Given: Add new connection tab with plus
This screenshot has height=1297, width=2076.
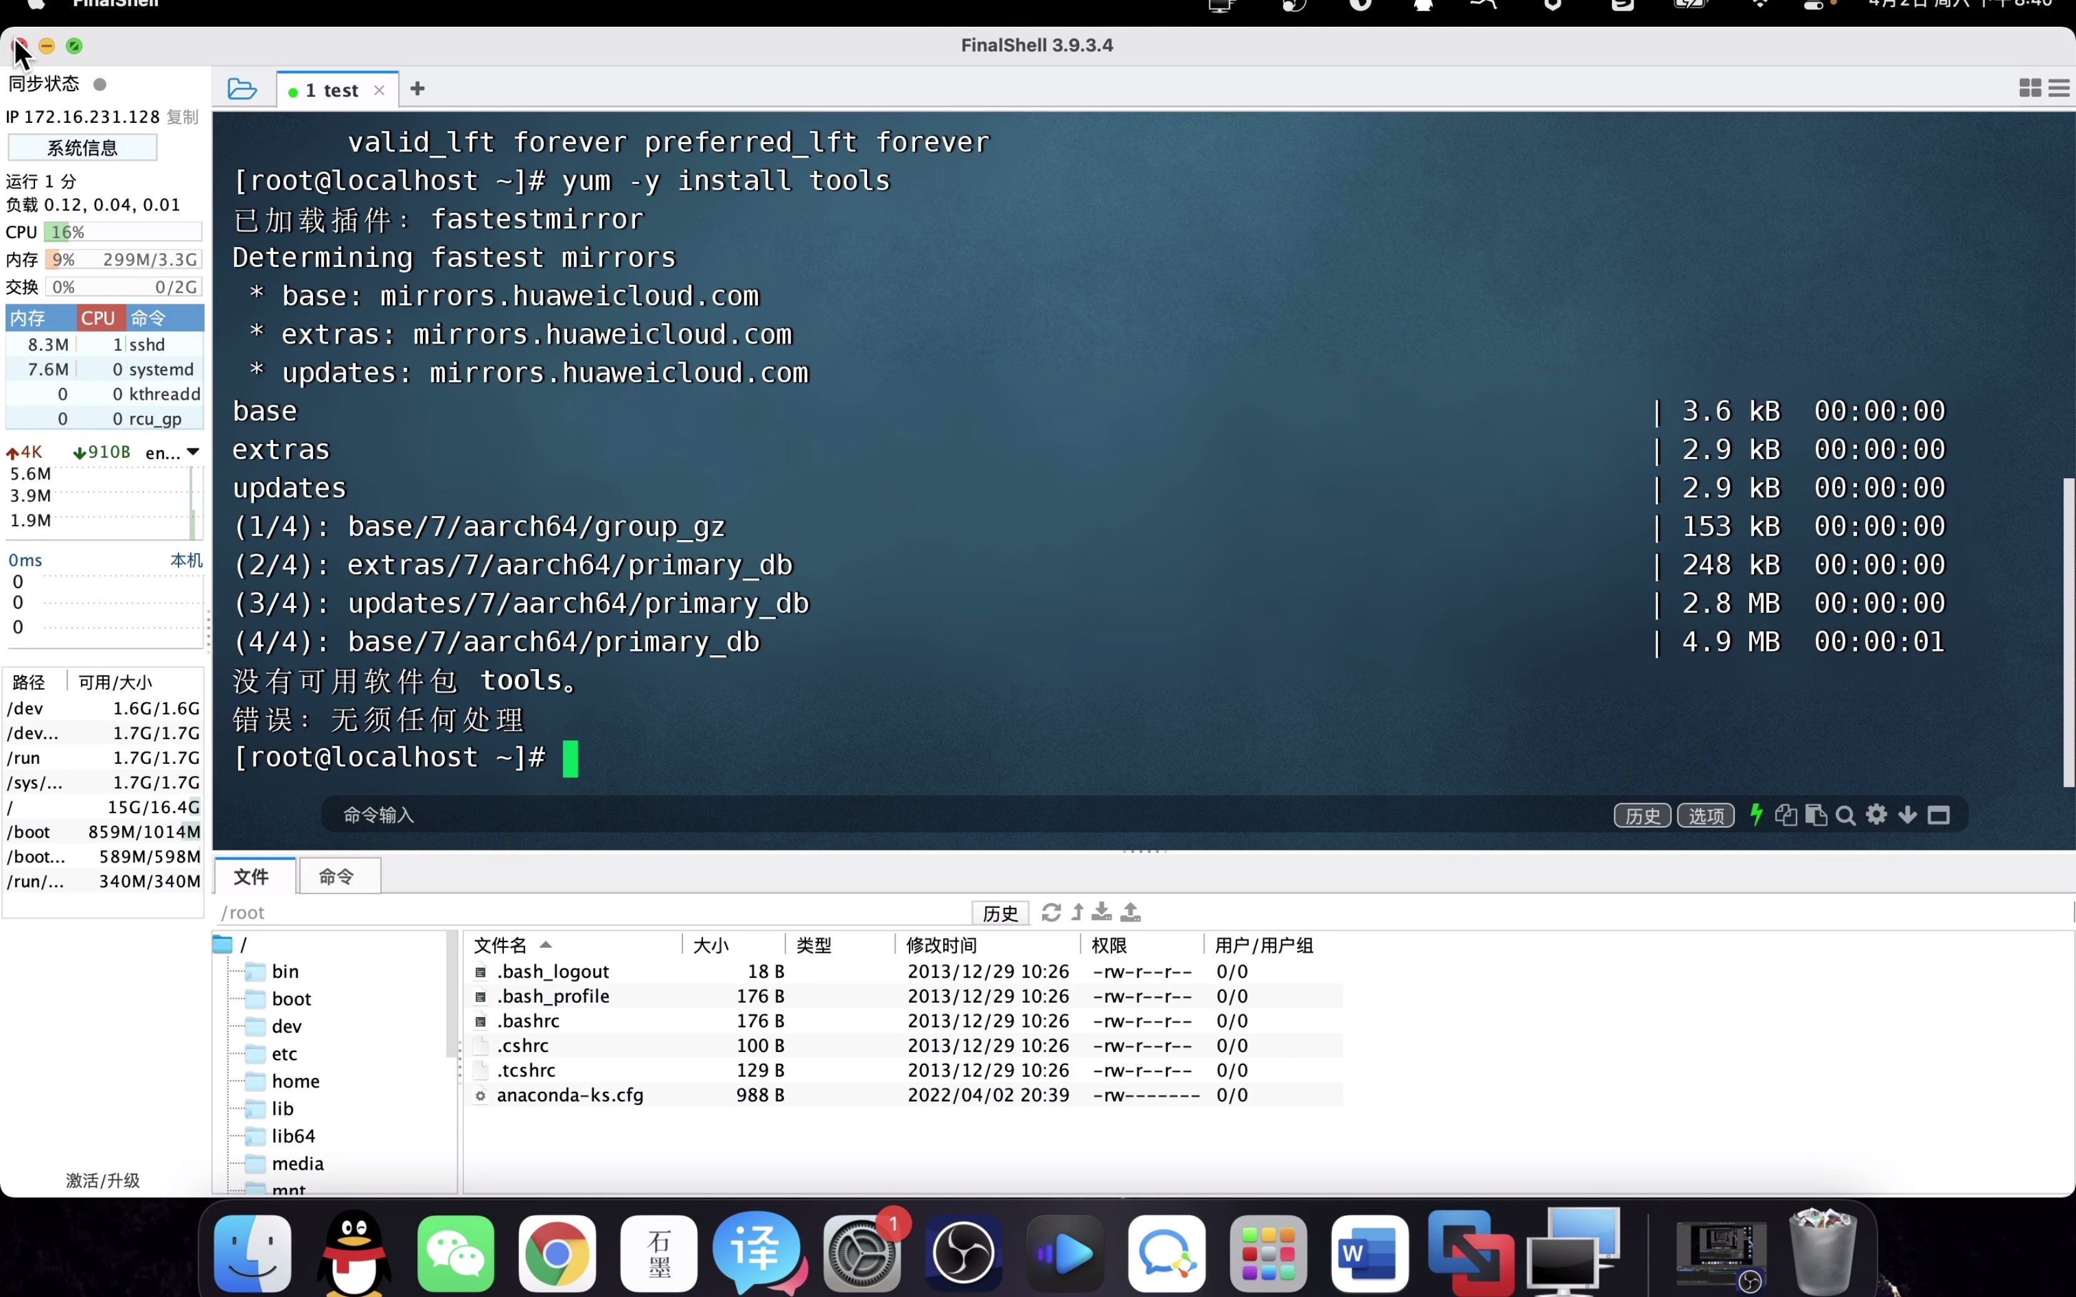Looking at the screenshot, I should point(418,89).
